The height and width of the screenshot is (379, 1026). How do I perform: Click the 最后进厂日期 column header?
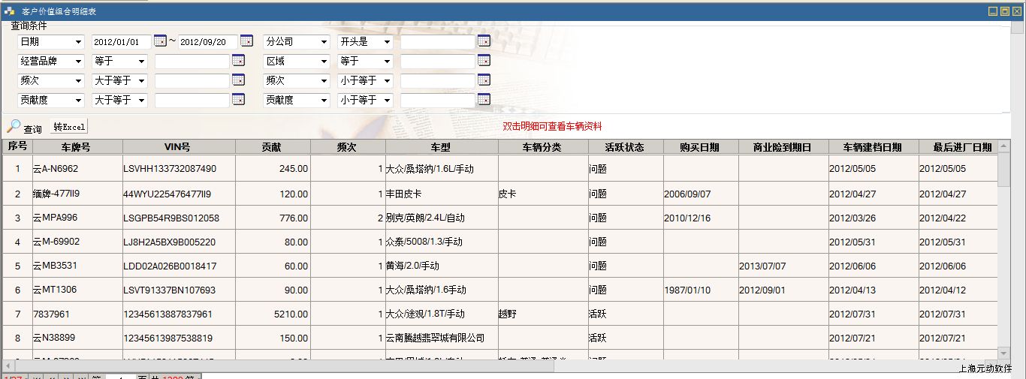[x=962, y=147]
